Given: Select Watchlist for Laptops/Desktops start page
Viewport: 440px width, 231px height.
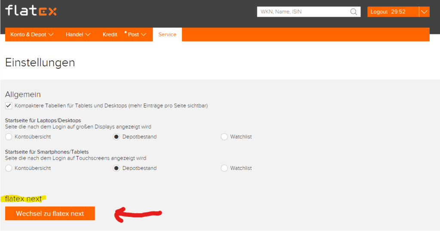Looking at the screenshot, I should (x=224, y=137).
